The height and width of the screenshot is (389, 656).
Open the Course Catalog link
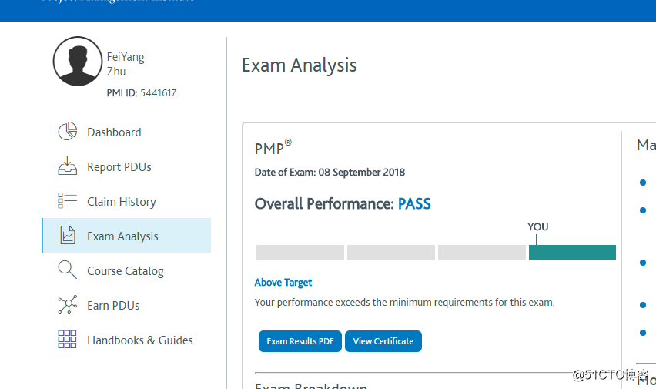click(126, 270)
